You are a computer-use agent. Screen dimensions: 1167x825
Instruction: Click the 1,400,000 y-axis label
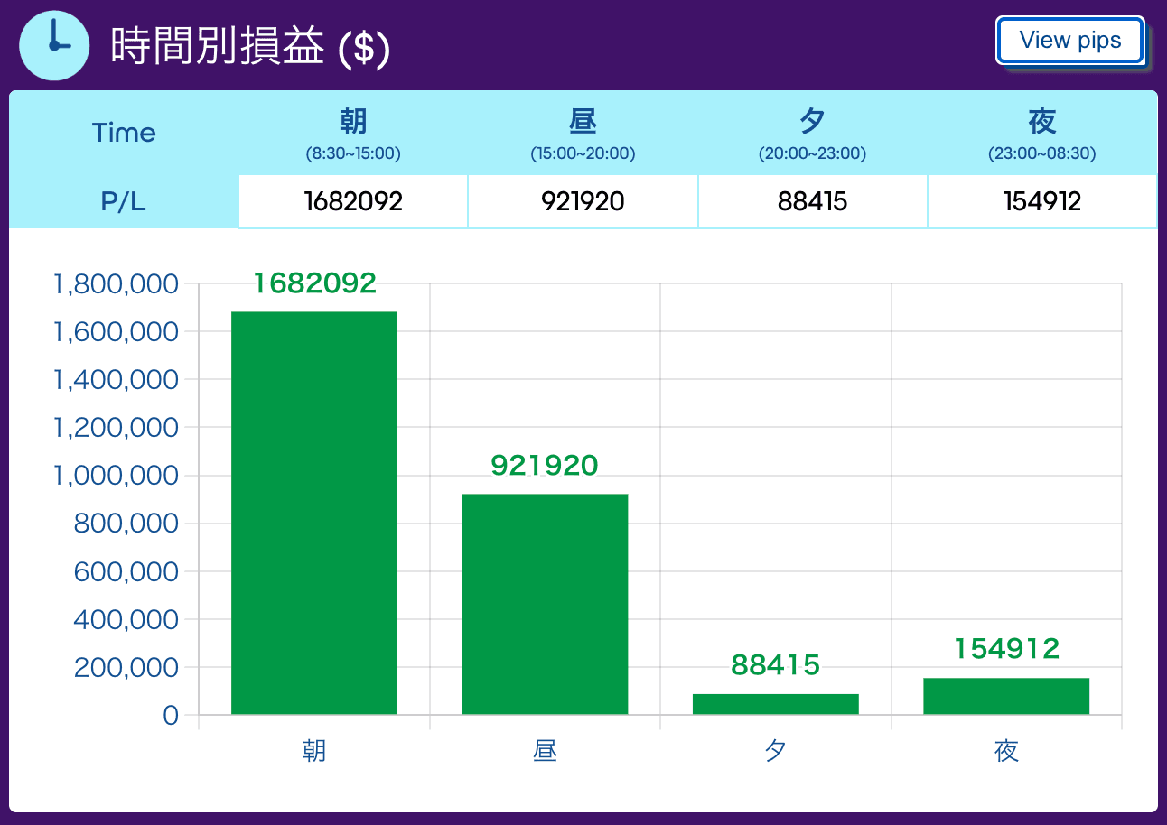tap(116, 380)
